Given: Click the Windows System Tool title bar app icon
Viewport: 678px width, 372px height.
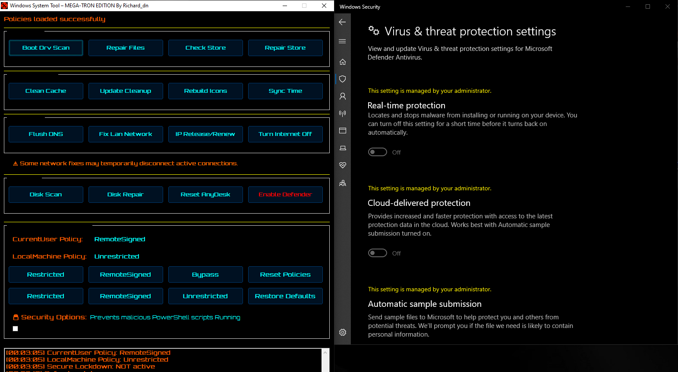Looking at the screenshot, I should (x=4, y=6).
